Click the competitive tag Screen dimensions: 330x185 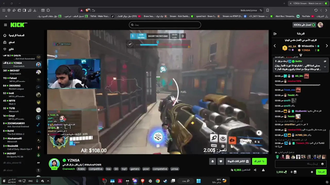tap(96, 169)
